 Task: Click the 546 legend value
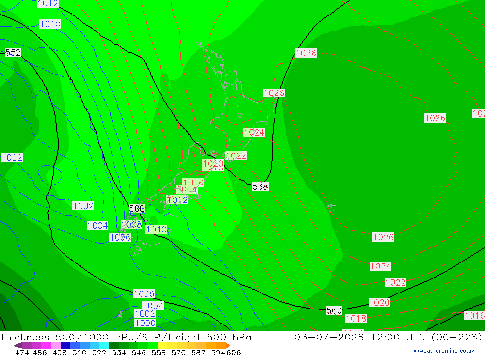(139, 352)
